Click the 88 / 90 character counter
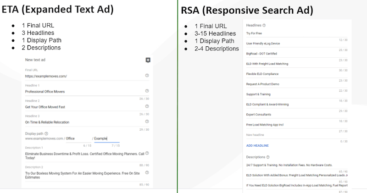The height and width of the screenshot is (193, 367). click(x=144, y=165)
